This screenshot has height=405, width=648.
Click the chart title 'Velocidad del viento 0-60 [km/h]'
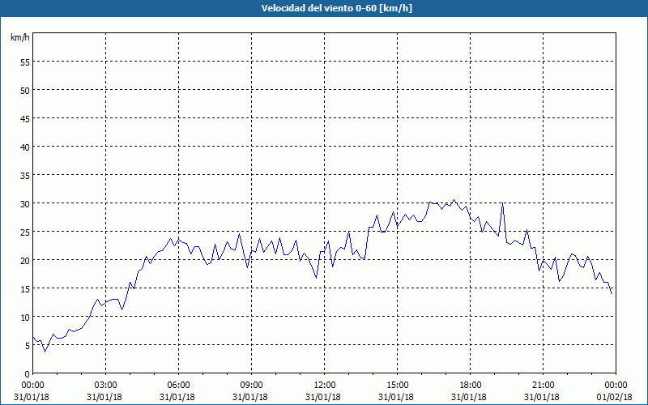(337, 8)
